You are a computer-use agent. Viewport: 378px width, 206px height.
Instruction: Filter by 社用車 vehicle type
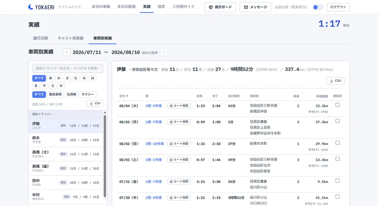[72, 94]
